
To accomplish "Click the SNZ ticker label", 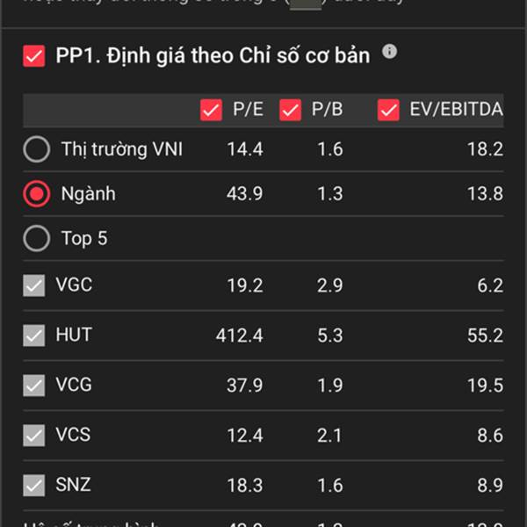I will (73, 485).
